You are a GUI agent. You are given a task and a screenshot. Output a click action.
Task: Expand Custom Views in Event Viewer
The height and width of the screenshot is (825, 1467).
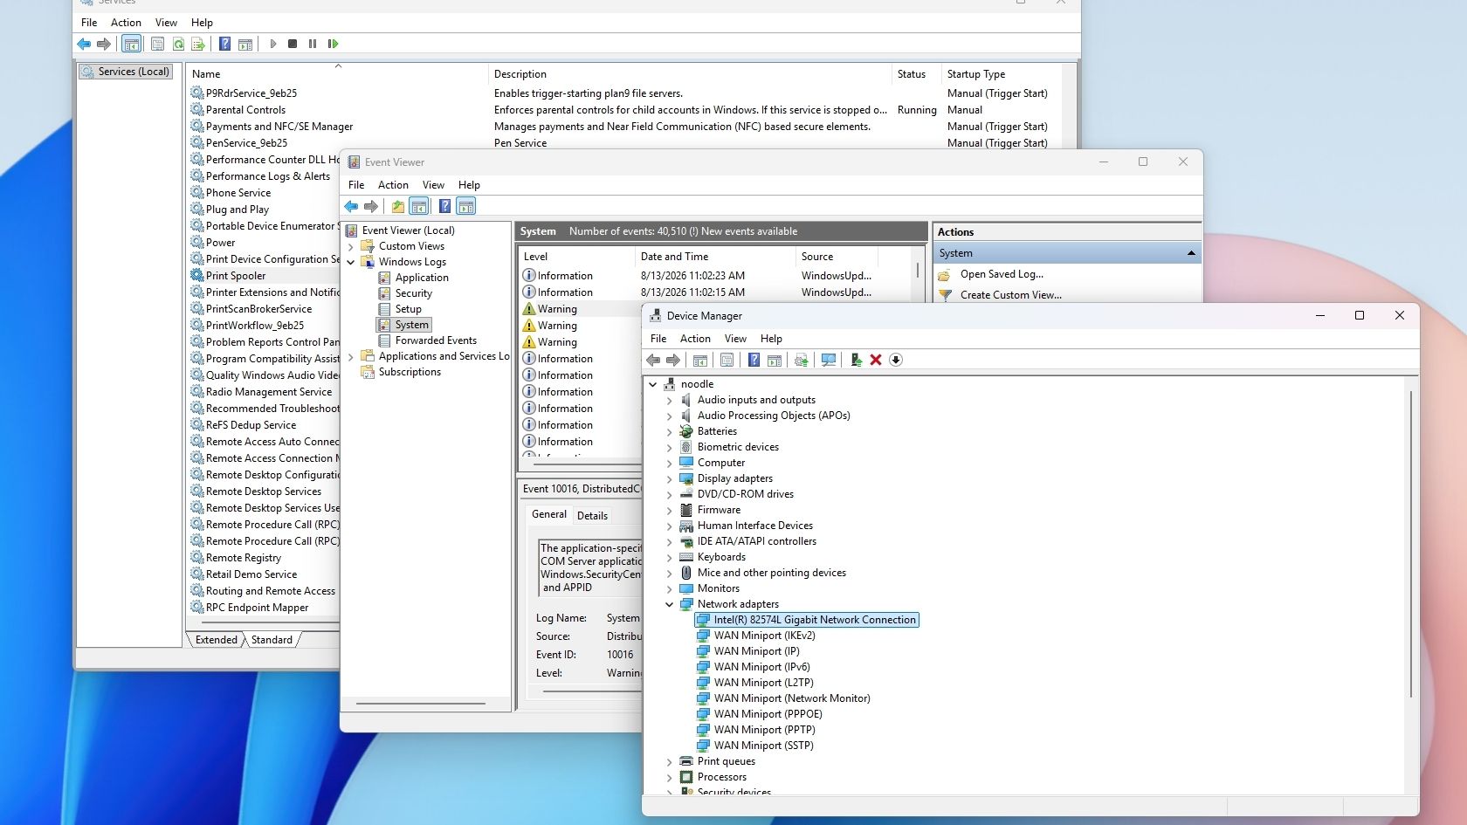pos(351,246)
